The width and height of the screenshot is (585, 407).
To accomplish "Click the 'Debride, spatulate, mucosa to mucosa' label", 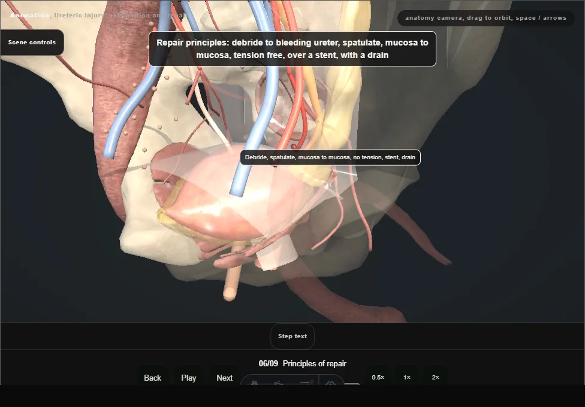I will point(330,157).
